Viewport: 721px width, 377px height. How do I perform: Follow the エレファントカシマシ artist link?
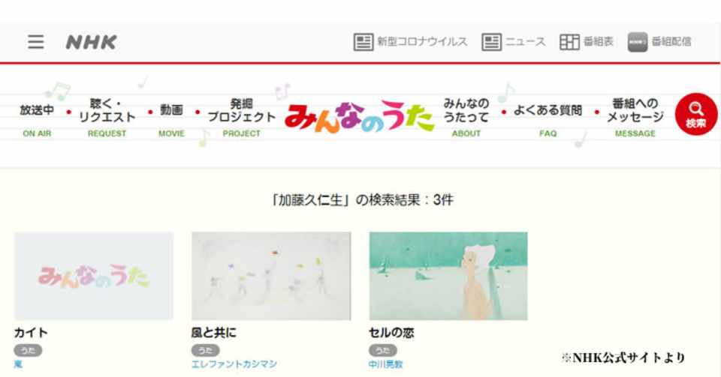234,364
